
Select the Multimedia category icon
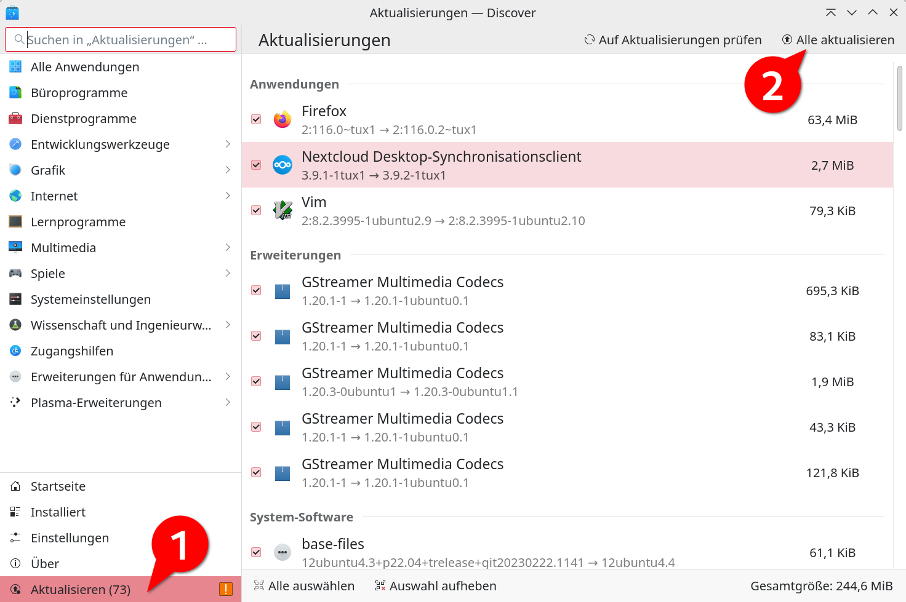click(x=15, y=247)
